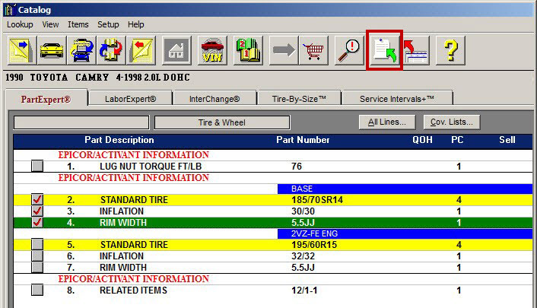Select the Related Items row 8

coord(133,291)
